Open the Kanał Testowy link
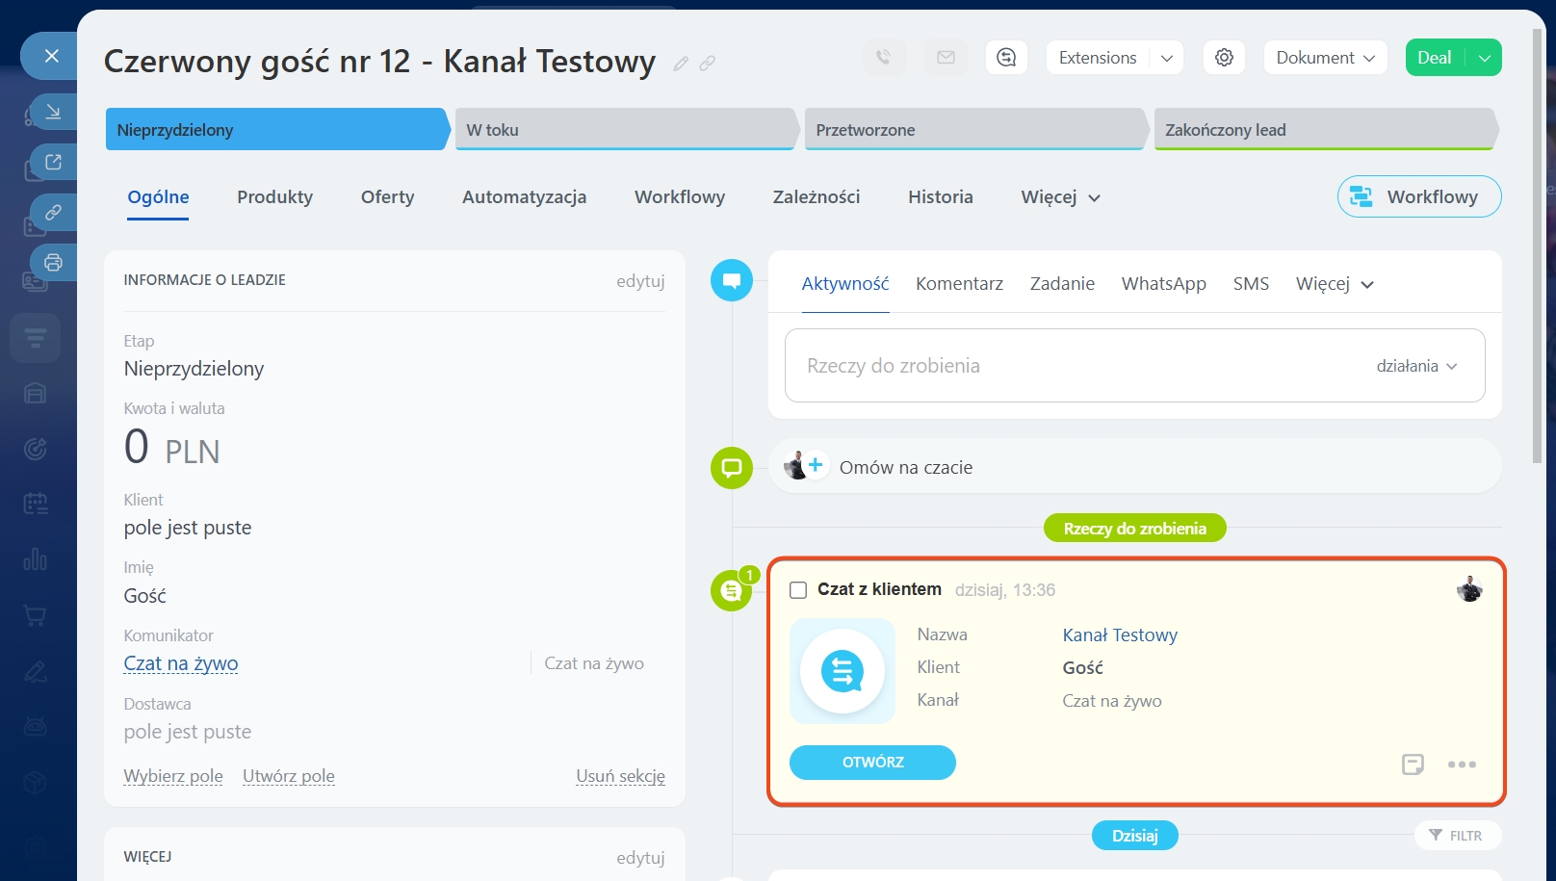 click(x=1119, y=635)
